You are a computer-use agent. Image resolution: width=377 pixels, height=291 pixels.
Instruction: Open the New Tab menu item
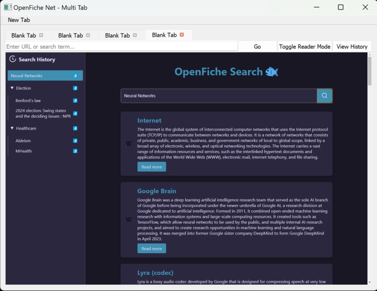(19, 20)
